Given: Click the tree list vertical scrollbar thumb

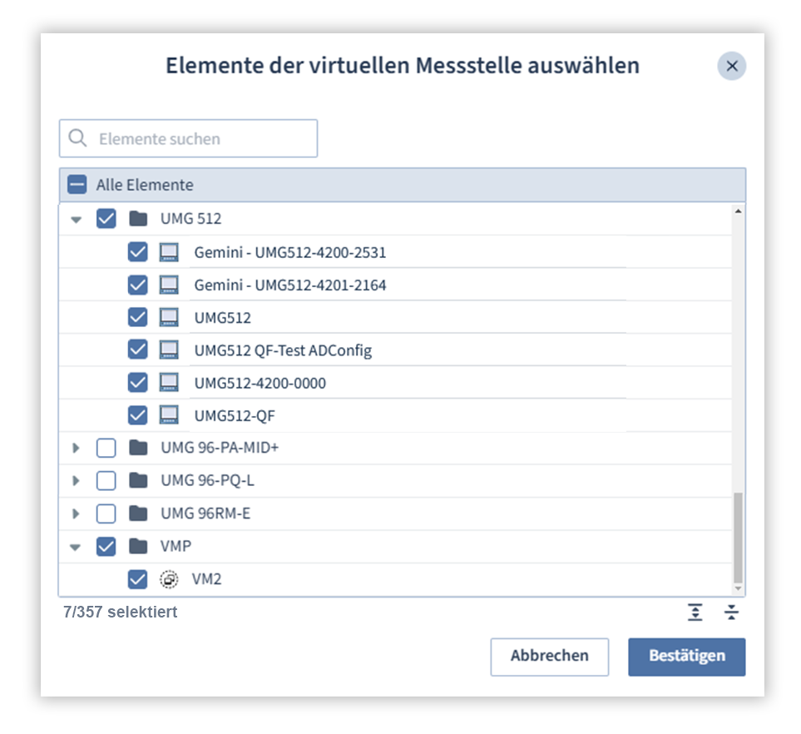Looking at the screenshot, I should pos(738,537).
